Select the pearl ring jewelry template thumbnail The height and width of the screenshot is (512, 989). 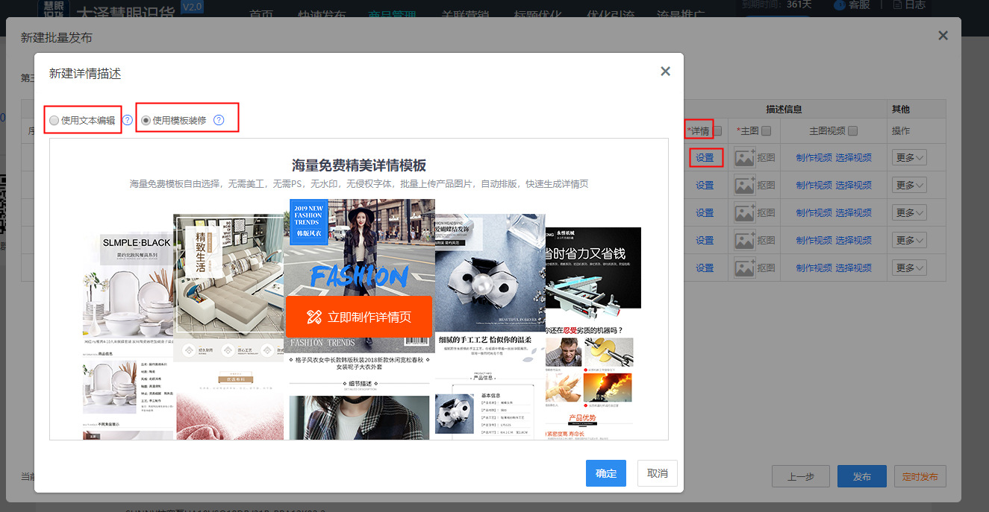tap(490, 326)
